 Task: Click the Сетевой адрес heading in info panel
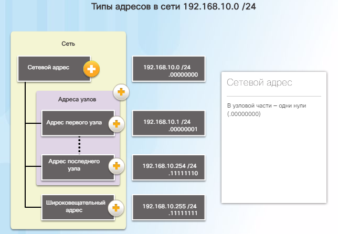coord(259,82)
